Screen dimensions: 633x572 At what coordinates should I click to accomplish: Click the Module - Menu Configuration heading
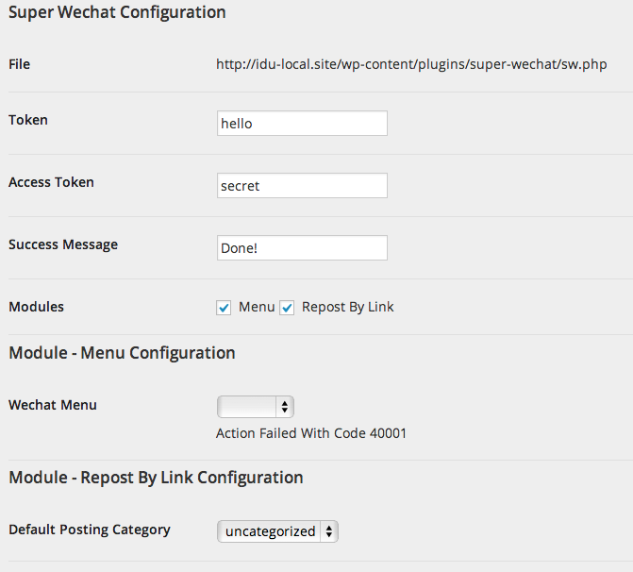(122, 353)
